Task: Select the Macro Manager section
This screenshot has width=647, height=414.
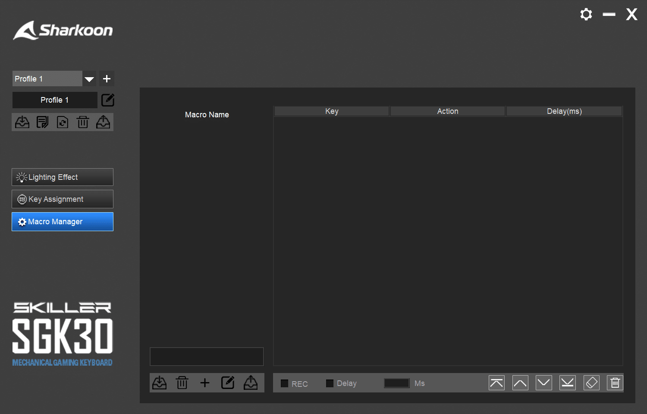Action: [x=63, y=222]
